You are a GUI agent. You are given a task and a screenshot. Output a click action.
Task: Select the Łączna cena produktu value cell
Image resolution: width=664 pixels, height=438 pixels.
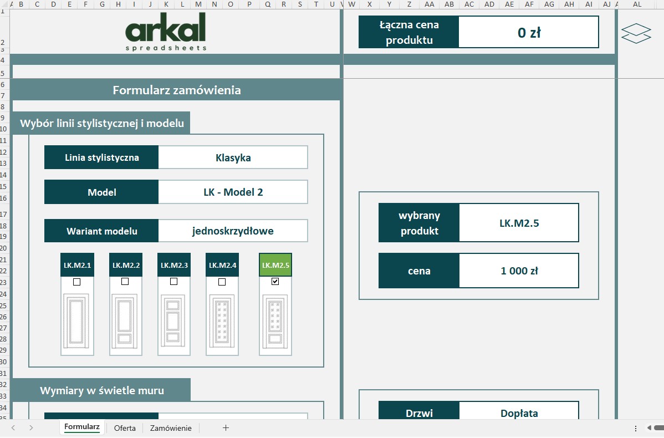click(x=529, y=32)
